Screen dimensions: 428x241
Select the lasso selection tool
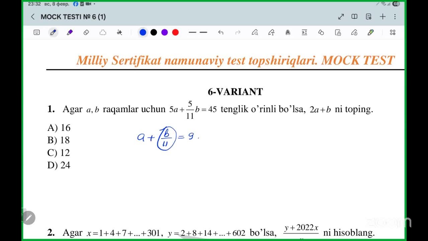(x=103, y=32)
